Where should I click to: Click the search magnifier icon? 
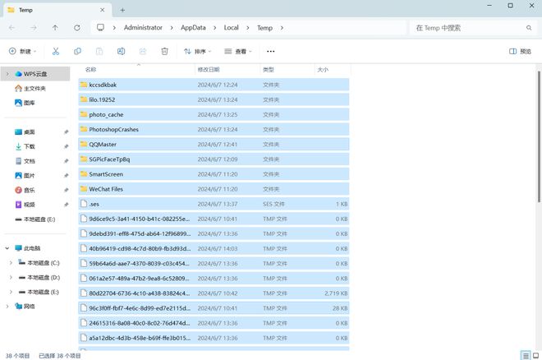[x=529, y=28]
